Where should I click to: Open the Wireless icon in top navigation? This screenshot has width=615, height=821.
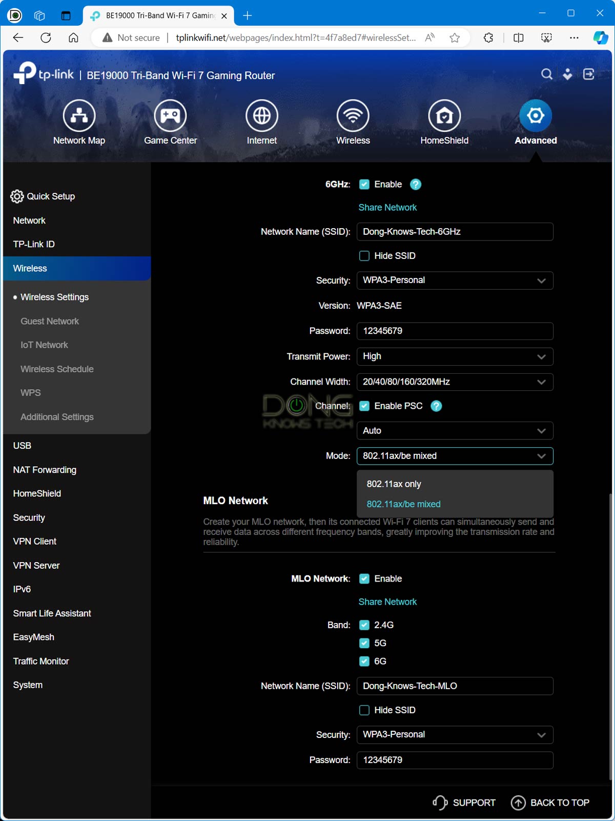tap(353, 116)
